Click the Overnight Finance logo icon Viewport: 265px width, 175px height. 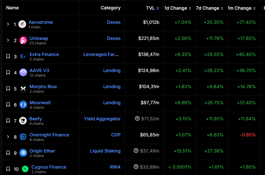23,137
